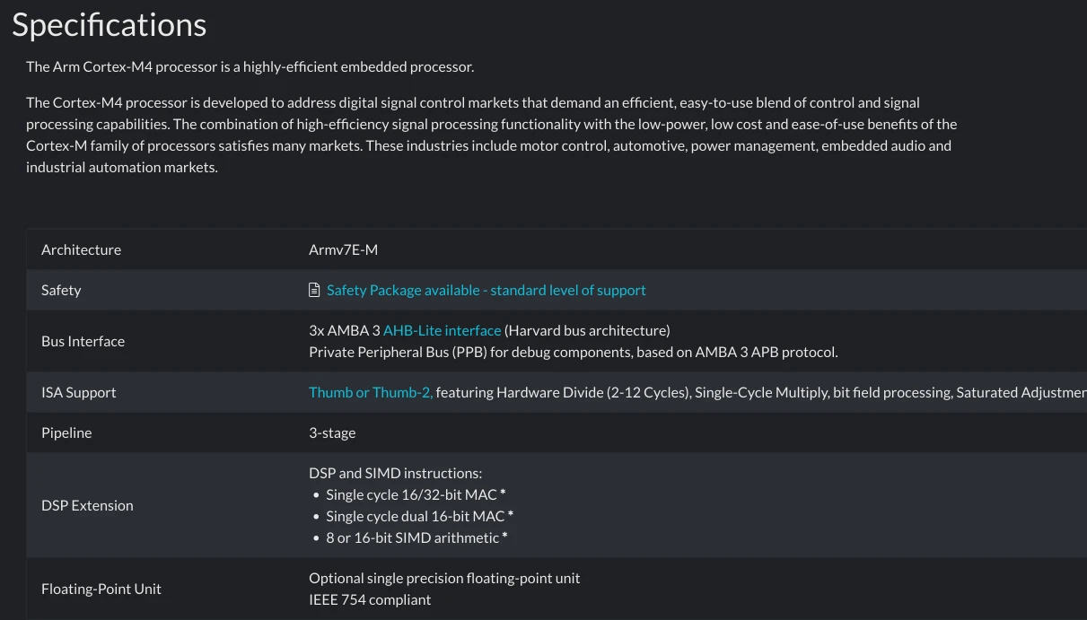This screenshot has height=620, width=1087.
Task: Follow the AHB-Lite interface link
Action: point(442,330)
